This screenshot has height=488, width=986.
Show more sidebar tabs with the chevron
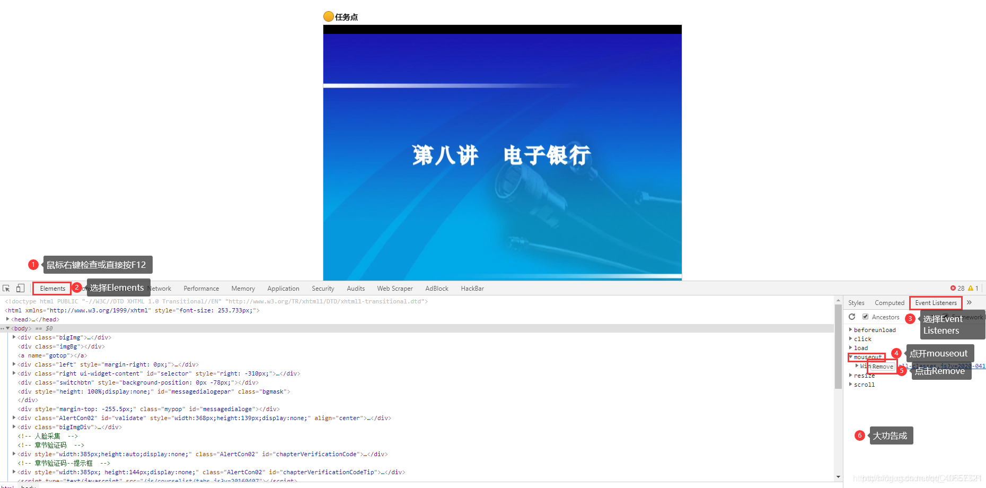click(x=969, y=302)
